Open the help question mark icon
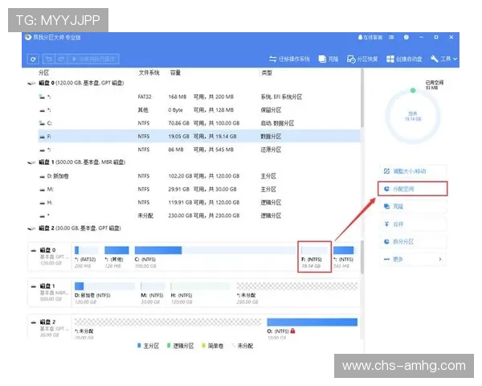The height and width of the screenshot is (386, 482). 406,37
